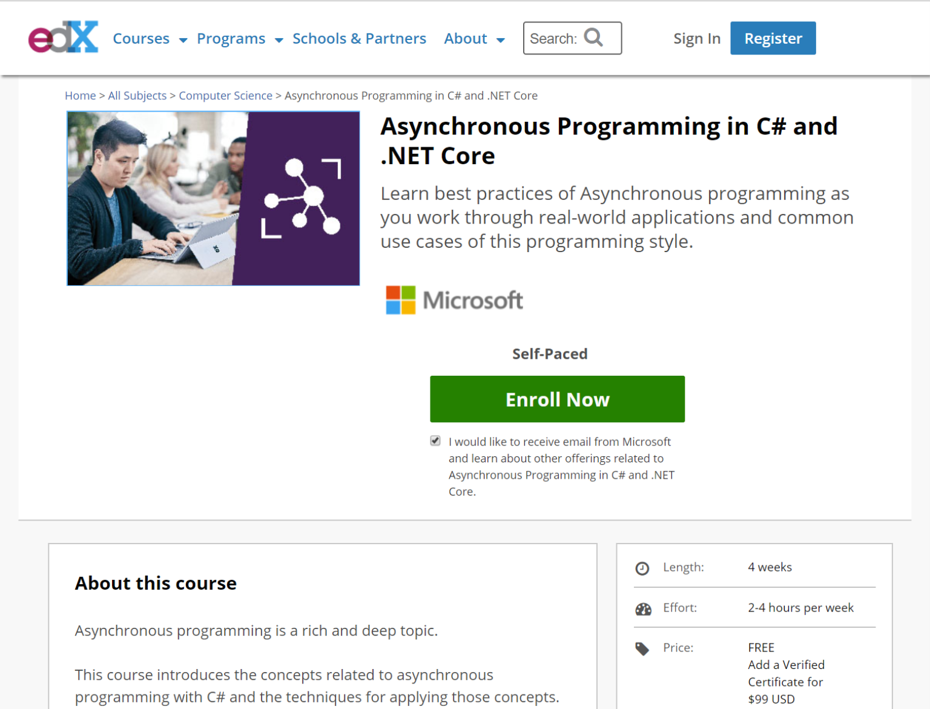Image resolution: width=930 pixels, height=709 pixels.
Task: Click the course description paragraph
Action: click(x=617, y=218)
